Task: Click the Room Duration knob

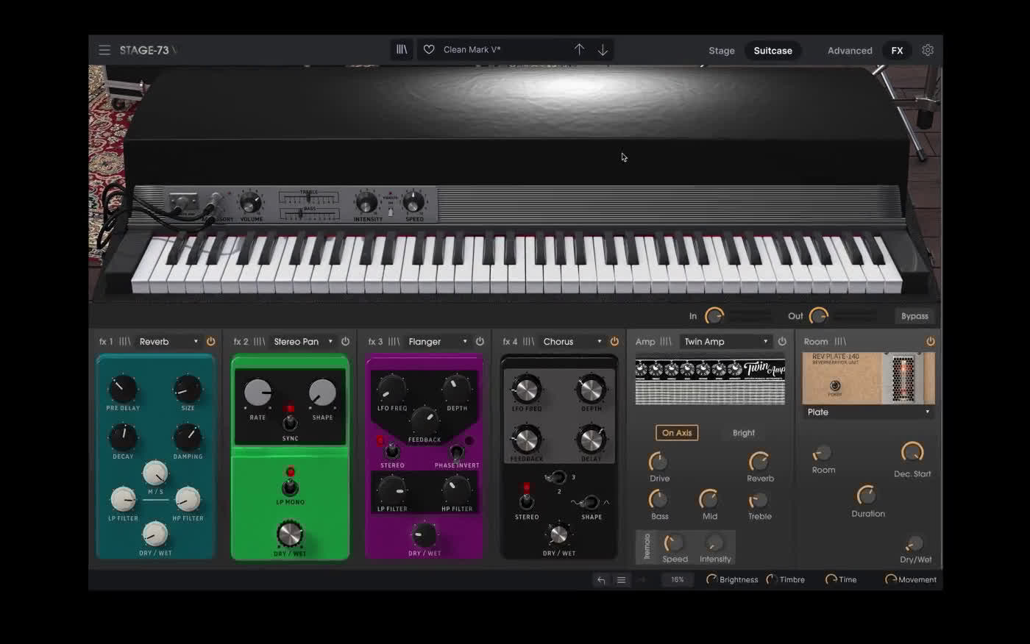Action: point(867,495)
